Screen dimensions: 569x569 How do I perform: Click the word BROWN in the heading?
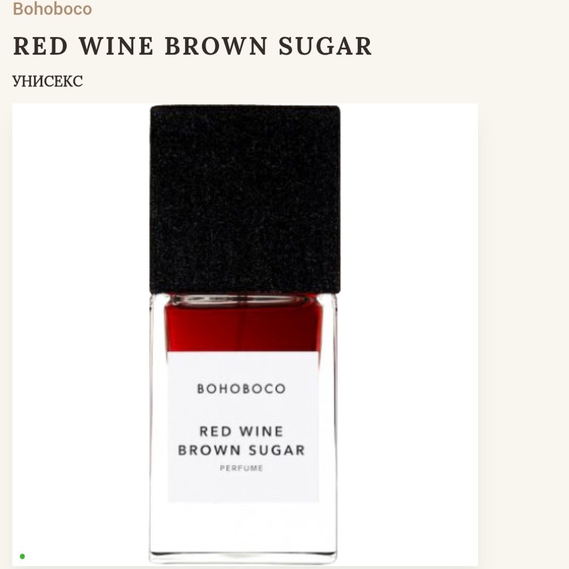(x=216, y=46)
